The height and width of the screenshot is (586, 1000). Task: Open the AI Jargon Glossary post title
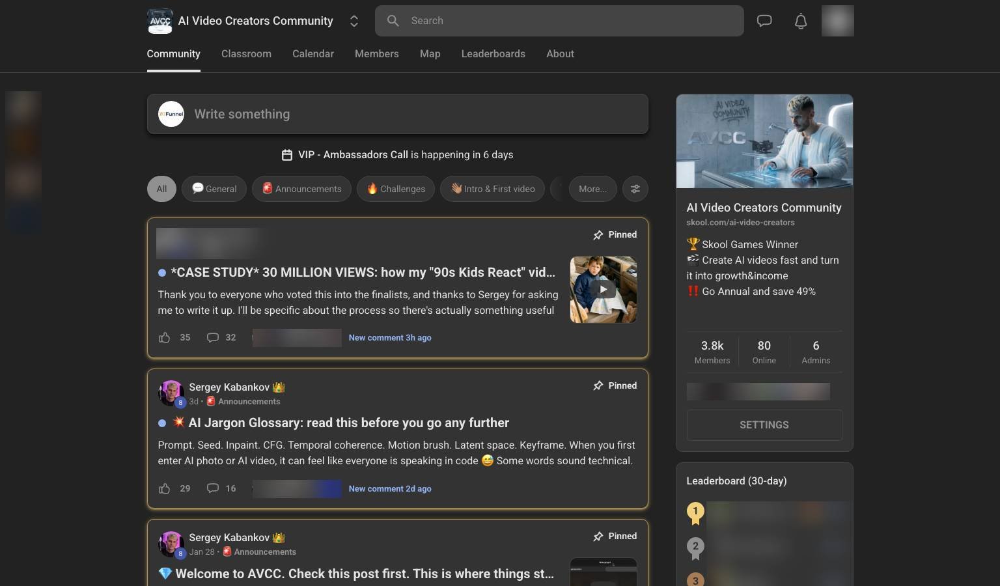pos(341,423)
